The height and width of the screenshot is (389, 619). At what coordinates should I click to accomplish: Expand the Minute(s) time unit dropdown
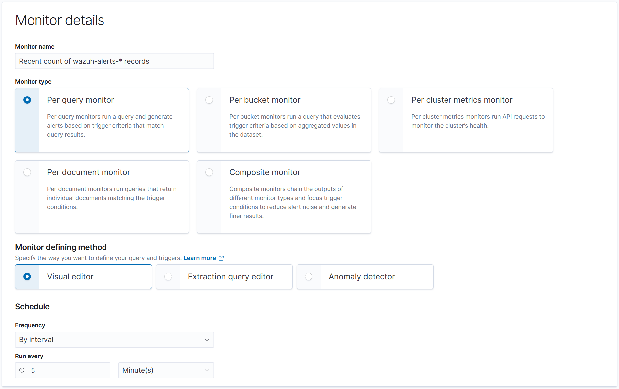coord(166,370)
